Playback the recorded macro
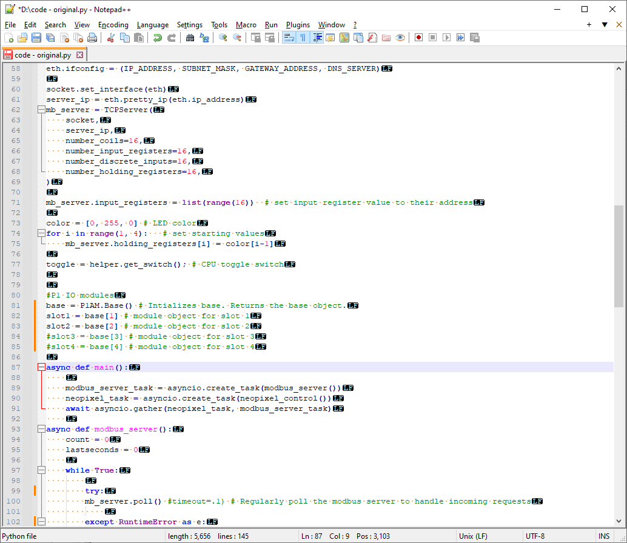 pyautogui.click(x=447, y=38)
